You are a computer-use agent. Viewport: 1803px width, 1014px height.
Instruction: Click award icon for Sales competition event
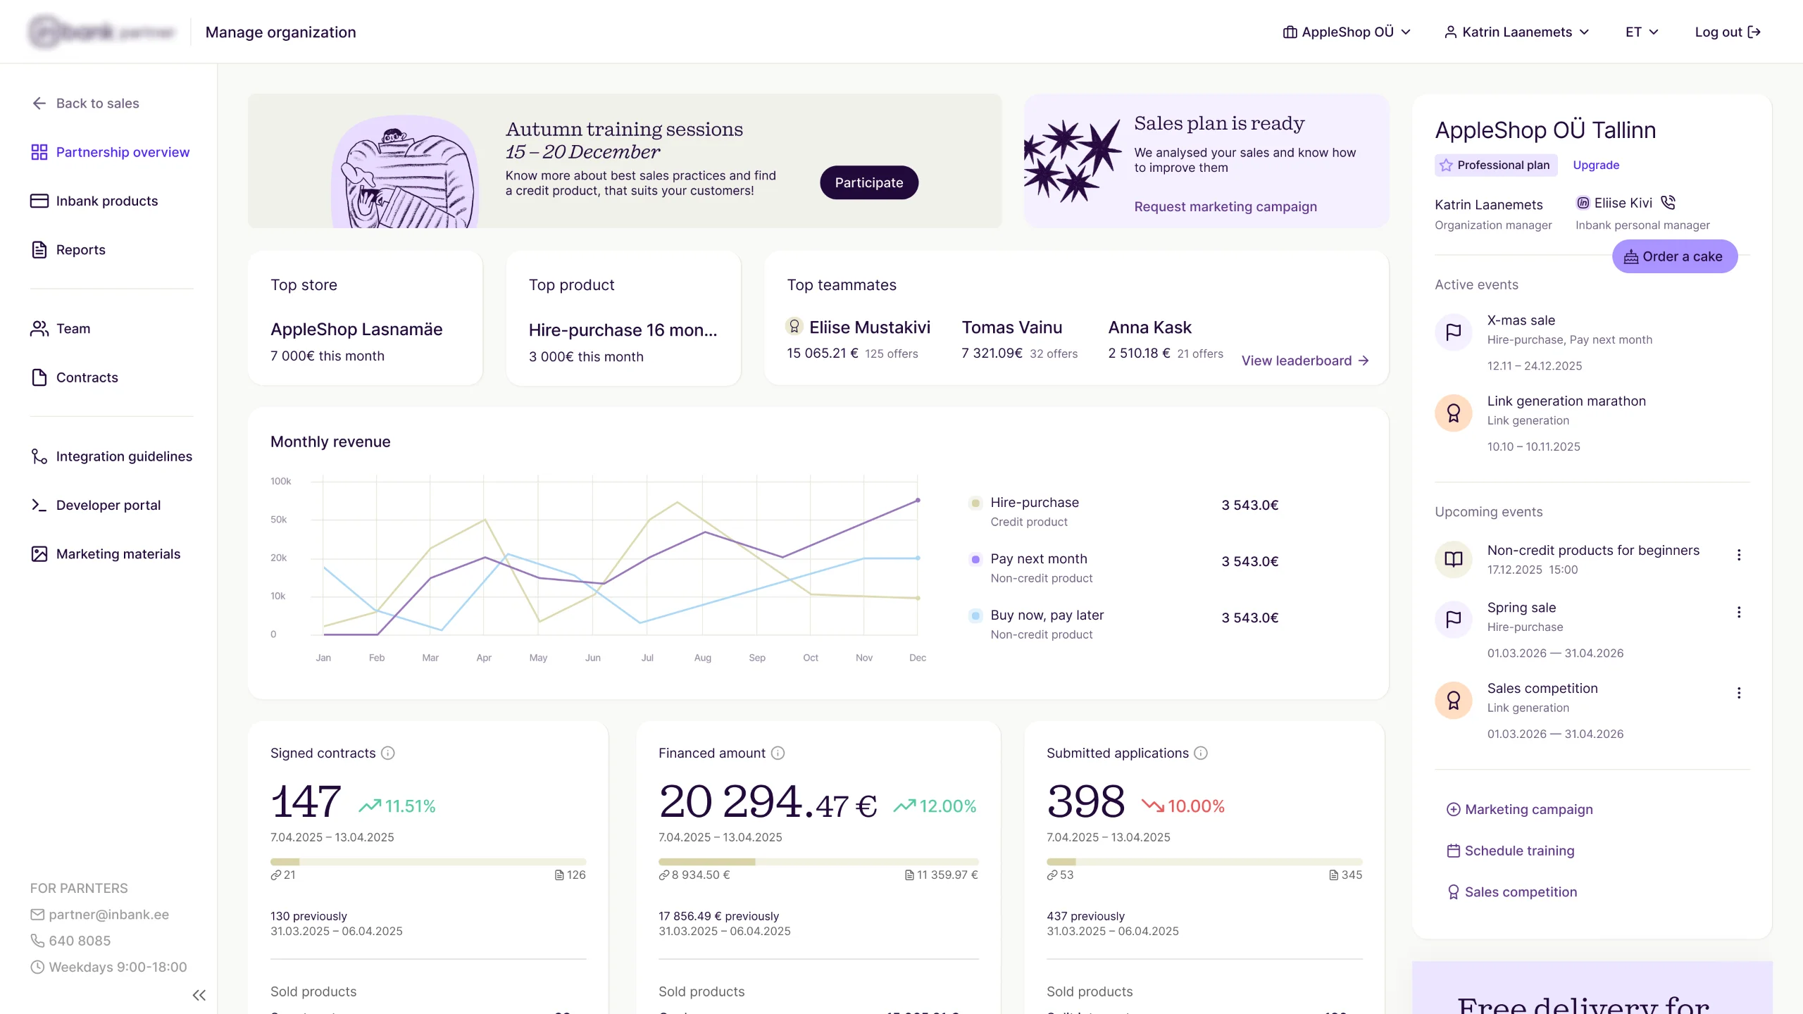[x=1454, y=701]
